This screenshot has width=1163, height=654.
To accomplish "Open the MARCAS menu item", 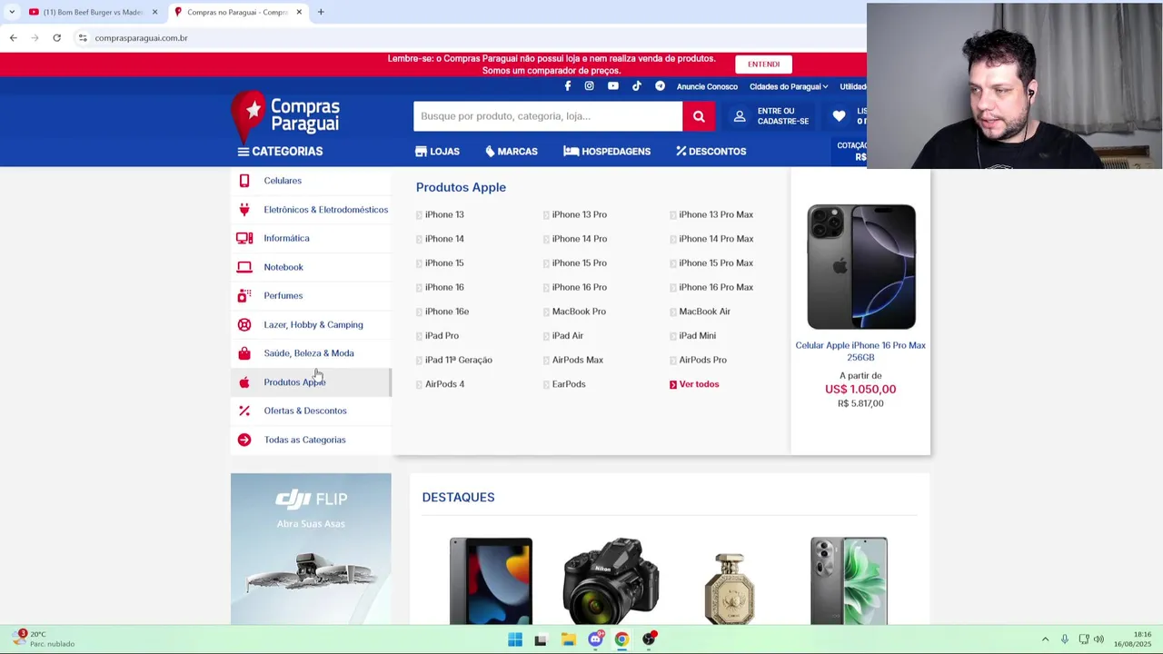I will 512,152.
